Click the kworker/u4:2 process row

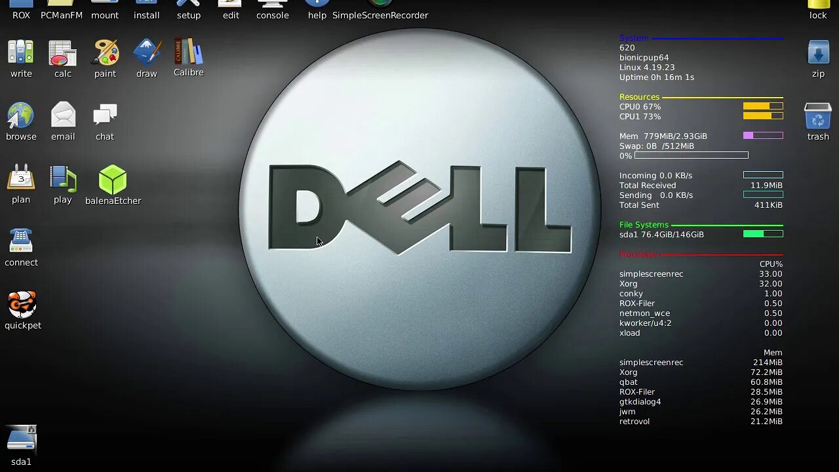coord(701,323)
